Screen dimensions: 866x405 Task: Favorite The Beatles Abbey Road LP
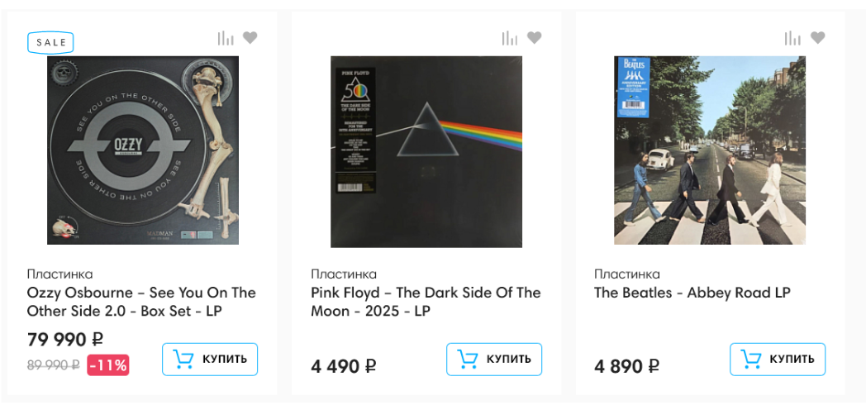817,37
